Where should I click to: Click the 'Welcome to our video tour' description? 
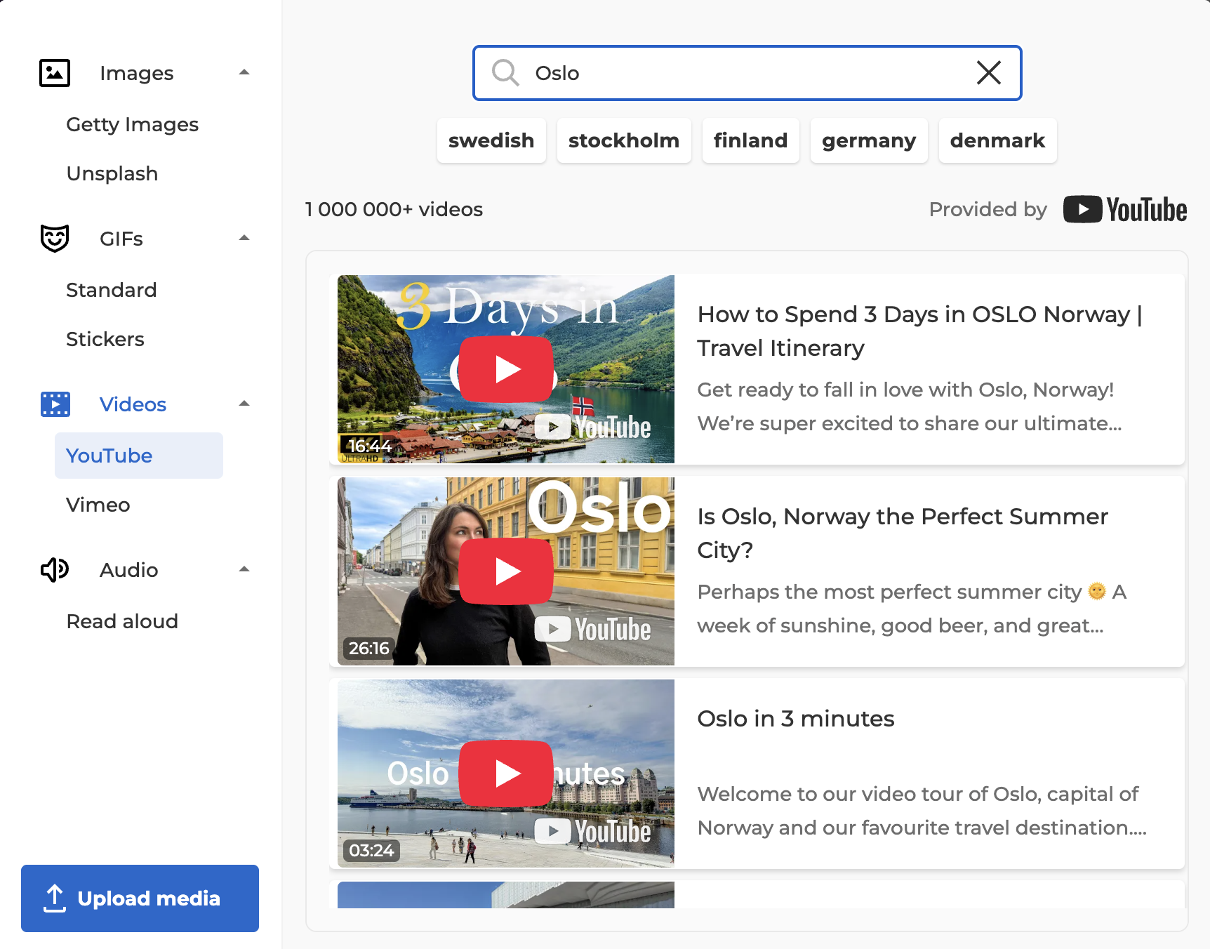(922, 811)
